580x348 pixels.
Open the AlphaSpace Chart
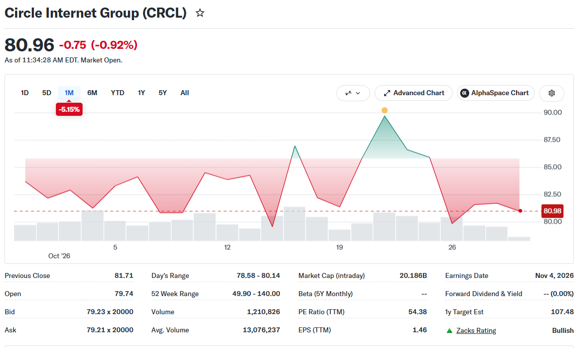click(495, 93)
